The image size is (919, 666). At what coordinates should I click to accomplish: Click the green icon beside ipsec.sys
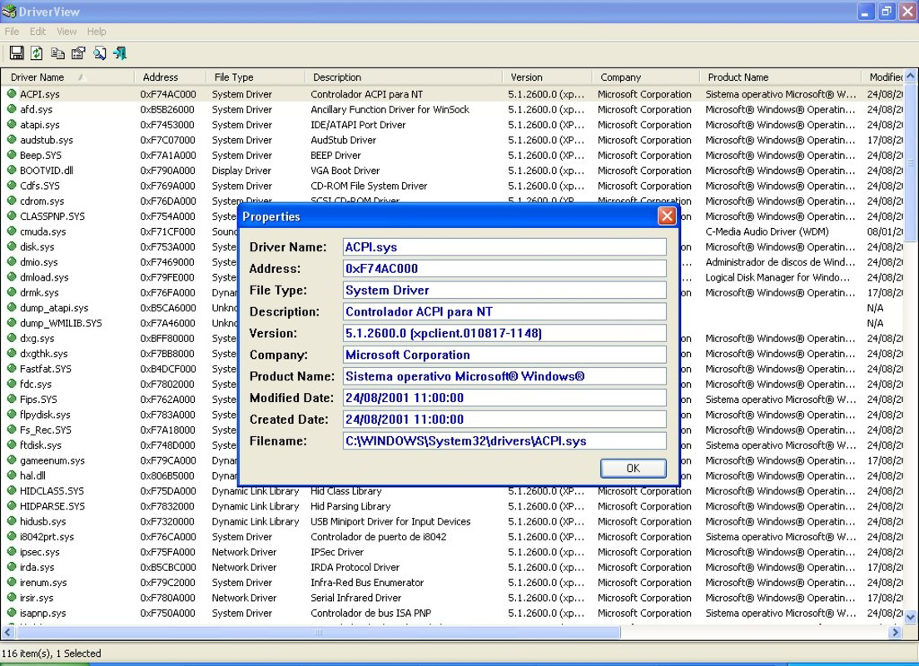(x=11, y=550)
